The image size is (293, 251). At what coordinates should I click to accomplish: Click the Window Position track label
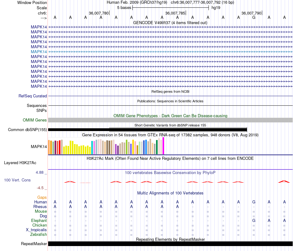(x=32, y=2)
